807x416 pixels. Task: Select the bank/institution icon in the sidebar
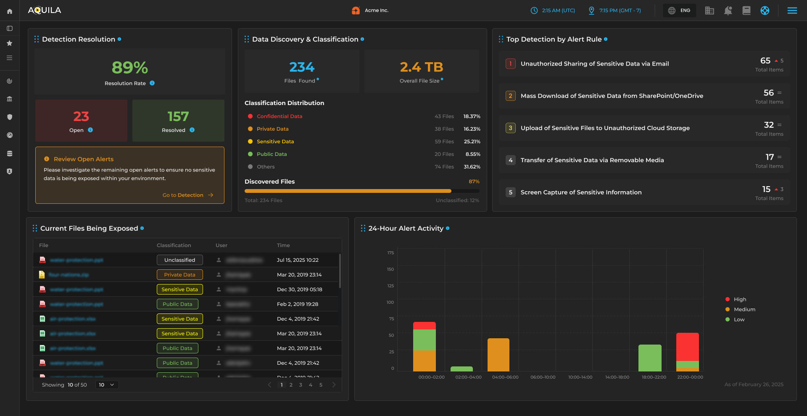(10, 99)
